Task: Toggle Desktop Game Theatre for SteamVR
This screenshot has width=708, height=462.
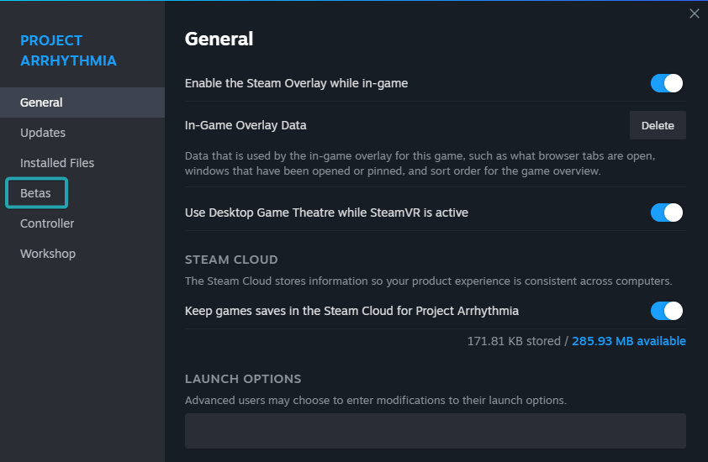Action: pos(666,213)
